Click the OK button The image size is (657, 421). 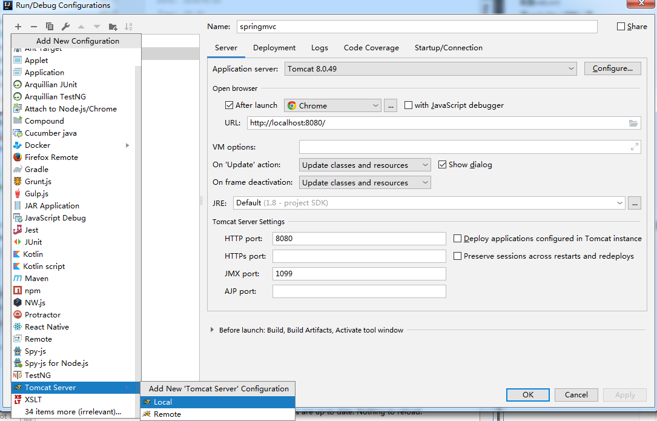coord(528,395)
